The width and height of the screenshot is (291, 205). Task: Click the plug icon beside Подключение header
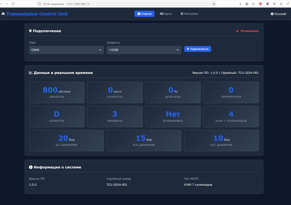click(30, 31)
